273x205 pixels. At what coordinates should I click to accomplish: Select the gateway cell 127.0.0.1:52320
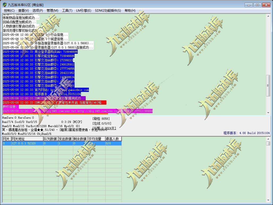(x=27, y=143)
